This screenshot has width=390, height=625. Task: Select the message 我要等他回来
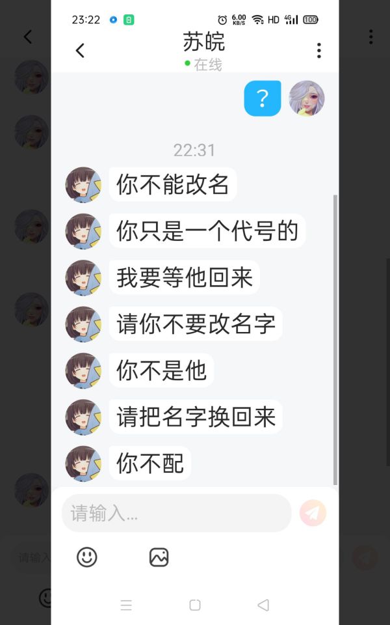click(x=184, y=277)
